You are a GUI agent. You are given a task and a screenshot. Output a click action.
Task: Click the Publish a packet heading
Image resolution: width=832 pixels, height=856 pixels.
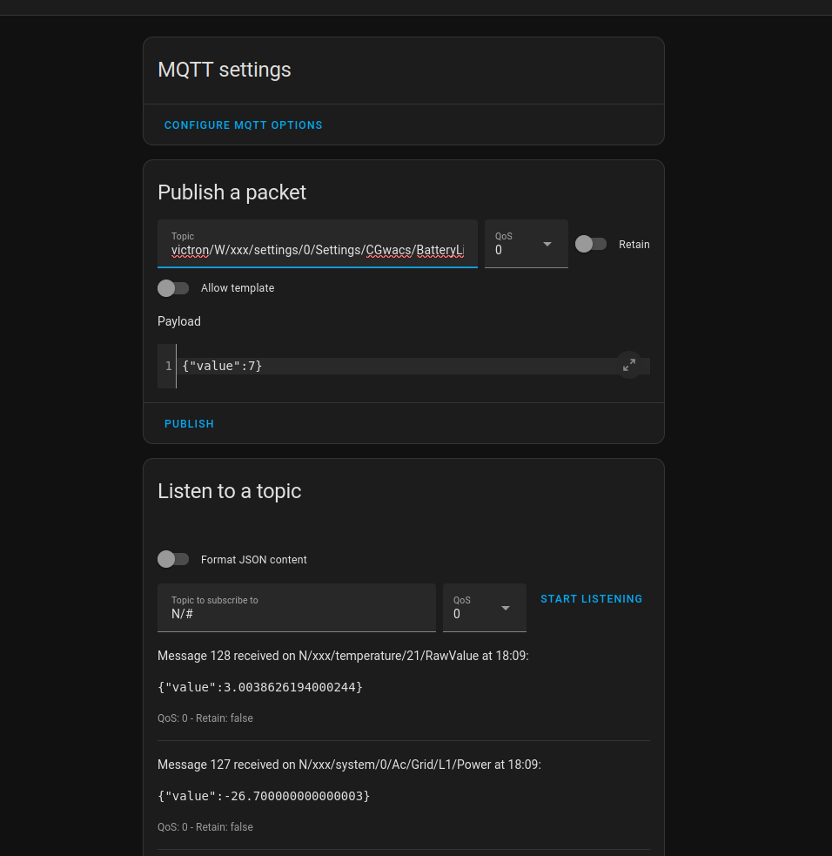(231, 192)
